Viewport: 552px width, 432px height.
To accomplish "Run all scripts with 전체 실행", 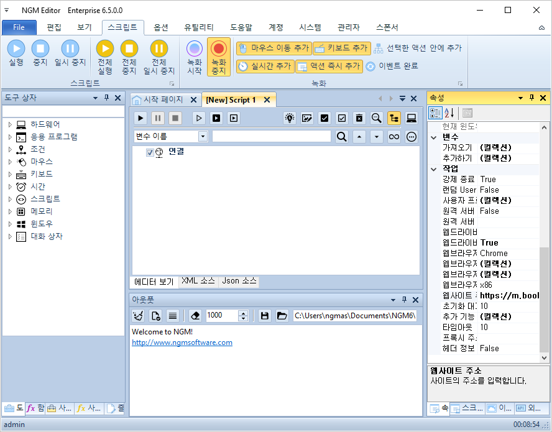I will [x=105, y=57].
